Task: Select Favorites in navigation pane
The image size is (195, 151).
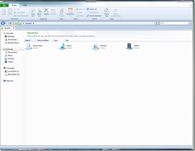Action: click(8, 33)
